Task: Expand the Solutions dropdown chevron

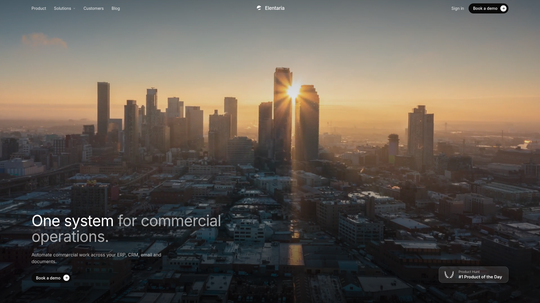Action: click(74, 9)
